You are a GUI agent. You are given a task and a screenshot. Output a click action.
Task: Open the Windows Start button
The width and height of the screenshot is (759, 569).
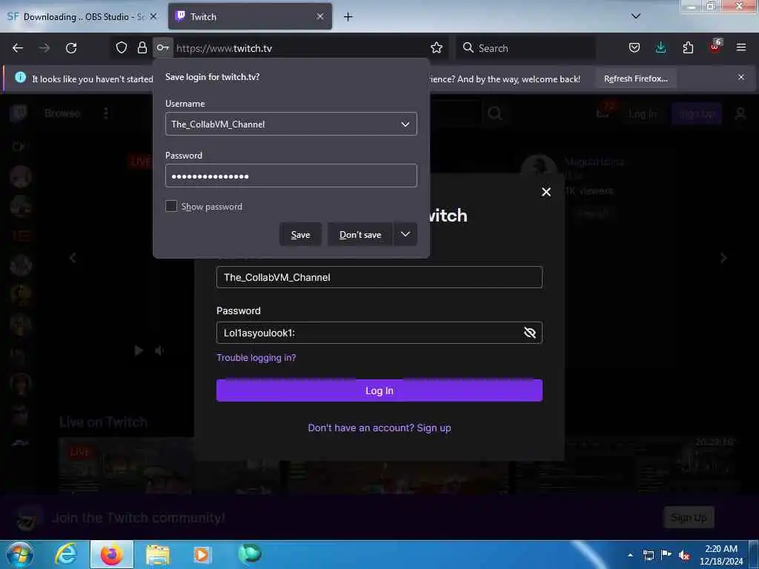(x=20, y=554)
